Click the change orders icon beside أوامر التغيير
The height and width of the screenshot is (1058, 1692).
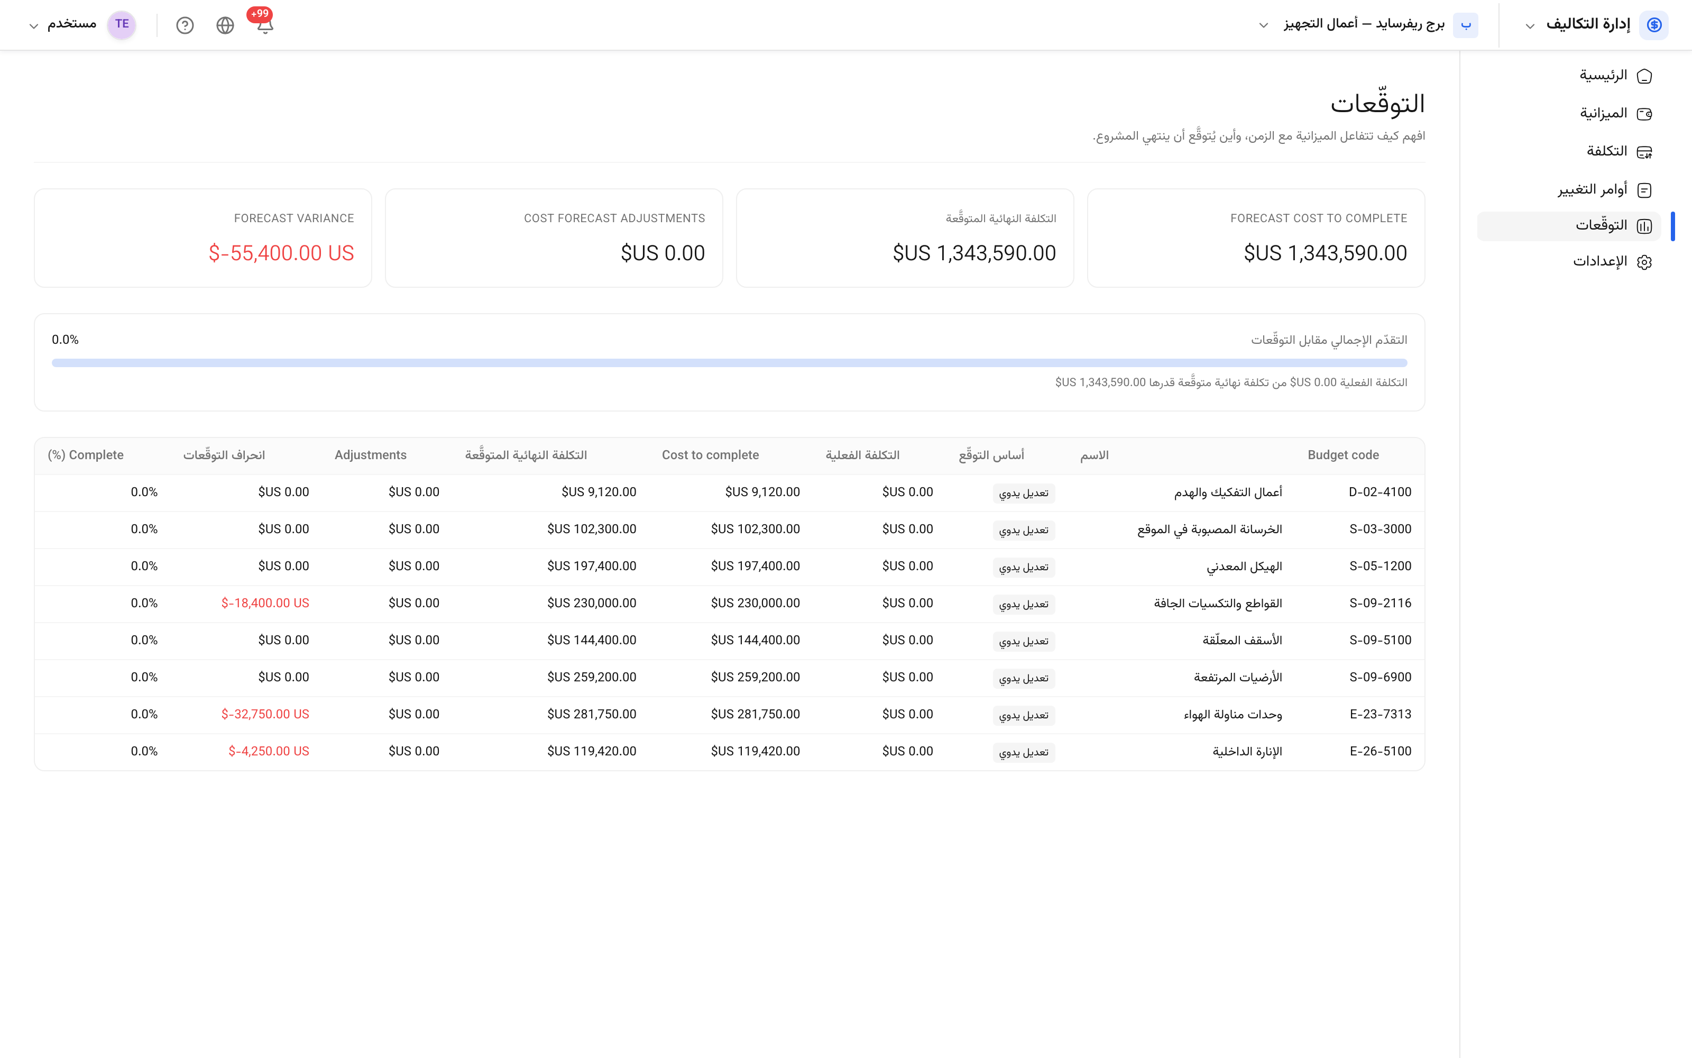[1644, 189]
